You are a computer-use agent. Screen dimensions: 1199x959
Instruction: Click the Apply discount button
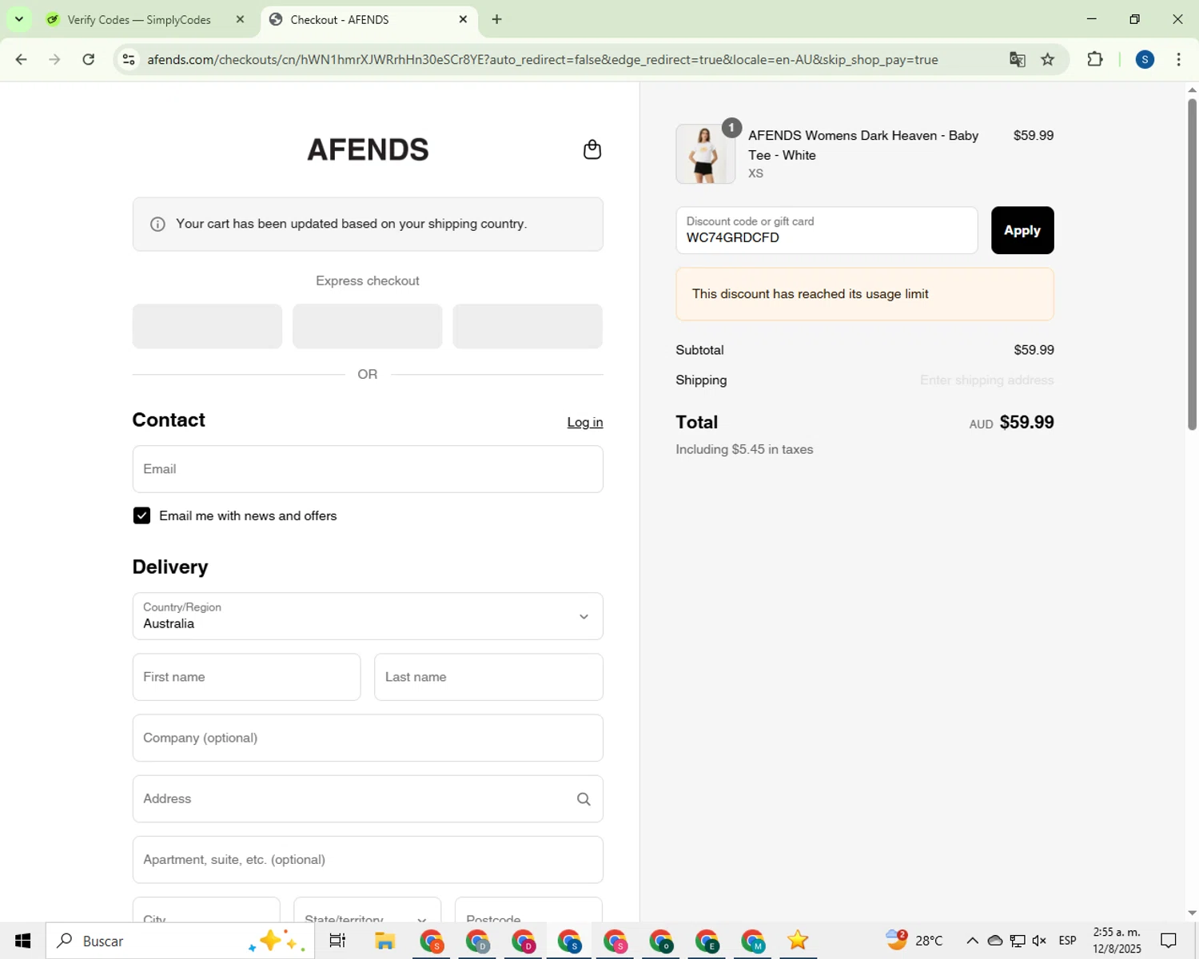[1022, 230]
